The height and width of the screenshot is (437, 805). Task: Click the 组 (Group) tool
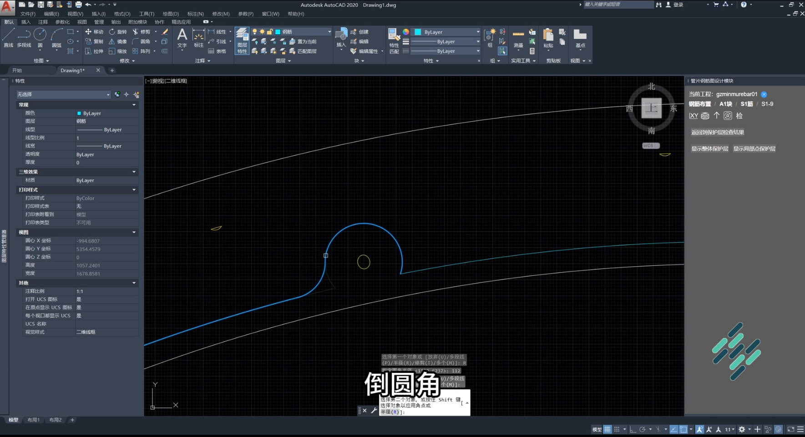click(490, 38)
